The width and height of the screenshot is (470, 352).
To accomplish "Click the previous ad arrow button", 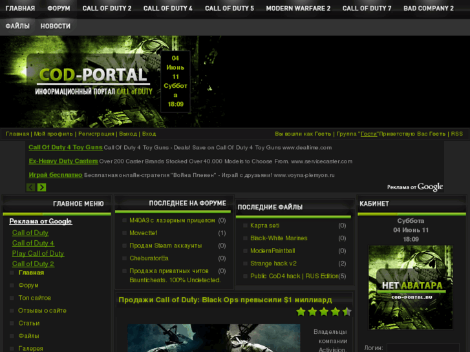I will (x=30, y=187).
